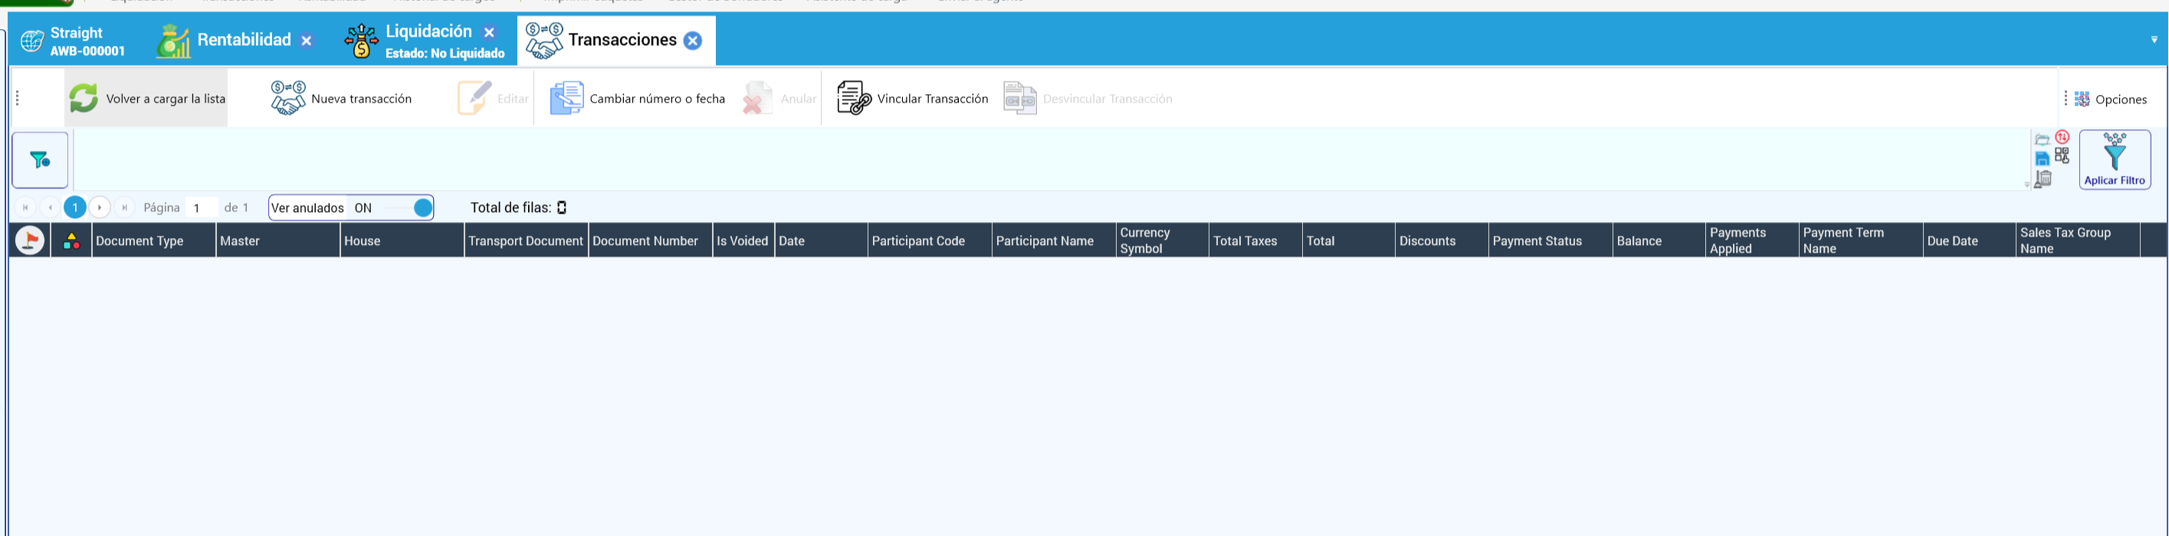Click the colored shapes icon in table header
Viewport: 2169px width, 536px height.
coord(71,240)
